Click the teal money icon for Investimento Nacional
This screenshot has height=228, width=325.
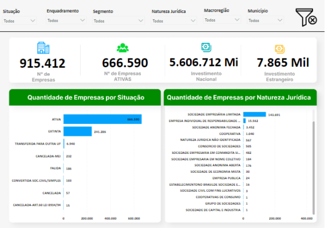pos(206,47)
